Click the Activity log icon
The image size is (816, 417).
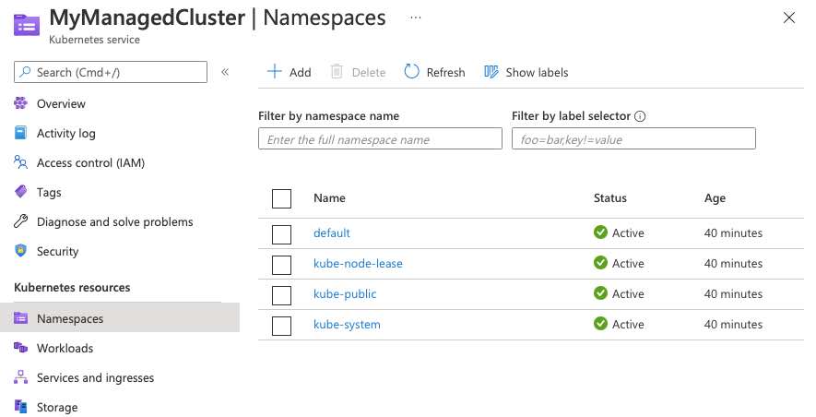pos(20,133)
